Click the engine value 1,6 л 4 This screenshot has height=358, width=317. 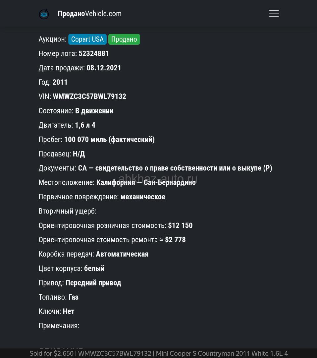click(x=85, y=125)
